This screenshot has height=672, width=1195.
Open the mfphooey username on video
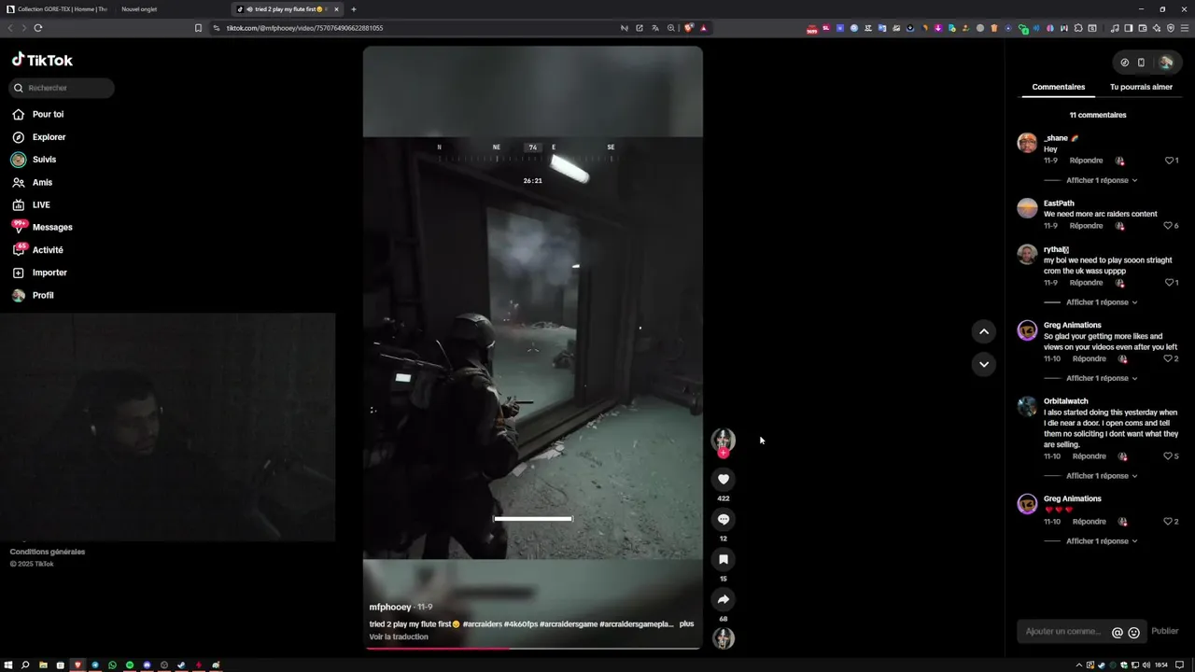[390, 607]
